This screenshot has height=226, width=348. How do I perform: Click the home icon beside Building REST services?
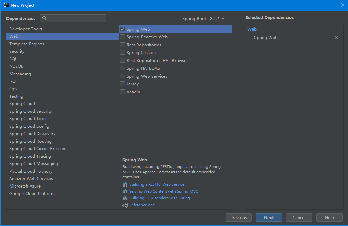click(125, 198)
